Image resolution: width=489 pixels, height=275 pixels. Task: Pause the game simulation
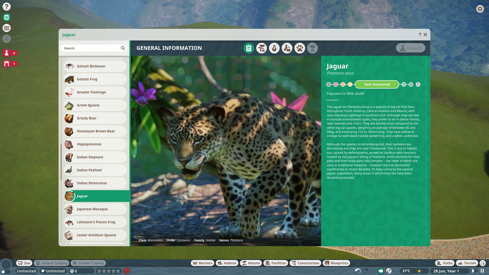click(482, 271)
